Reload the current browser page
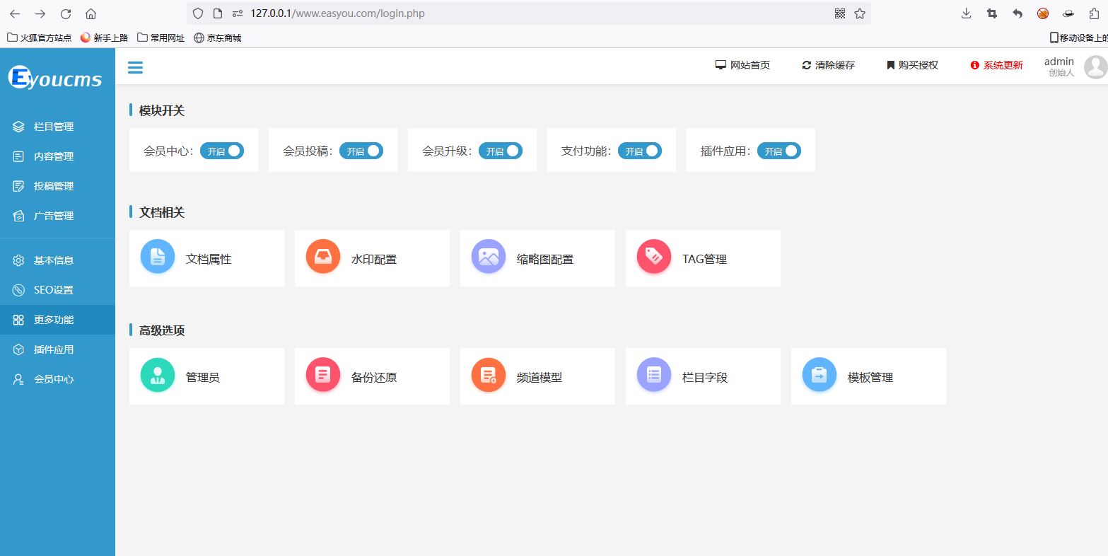The image size is (1108, 556). (x=66, y=13)
